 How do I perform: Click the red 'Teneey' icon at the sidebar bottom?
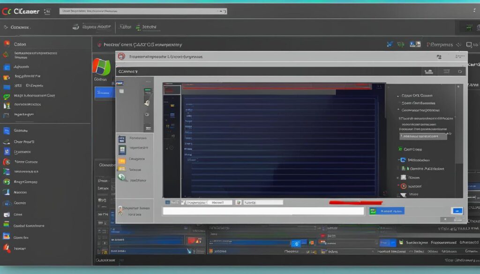[7, 248]
